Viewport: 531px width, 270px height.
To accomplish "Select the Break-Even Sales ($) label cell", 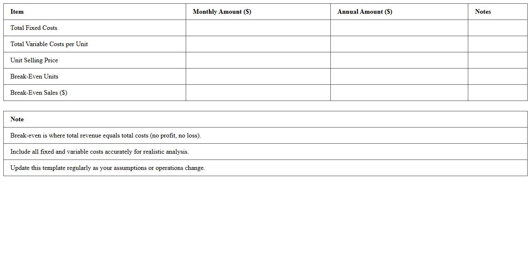I will 39,93.
